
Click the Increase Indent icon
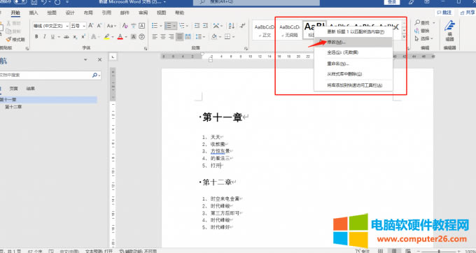[206, 26]
